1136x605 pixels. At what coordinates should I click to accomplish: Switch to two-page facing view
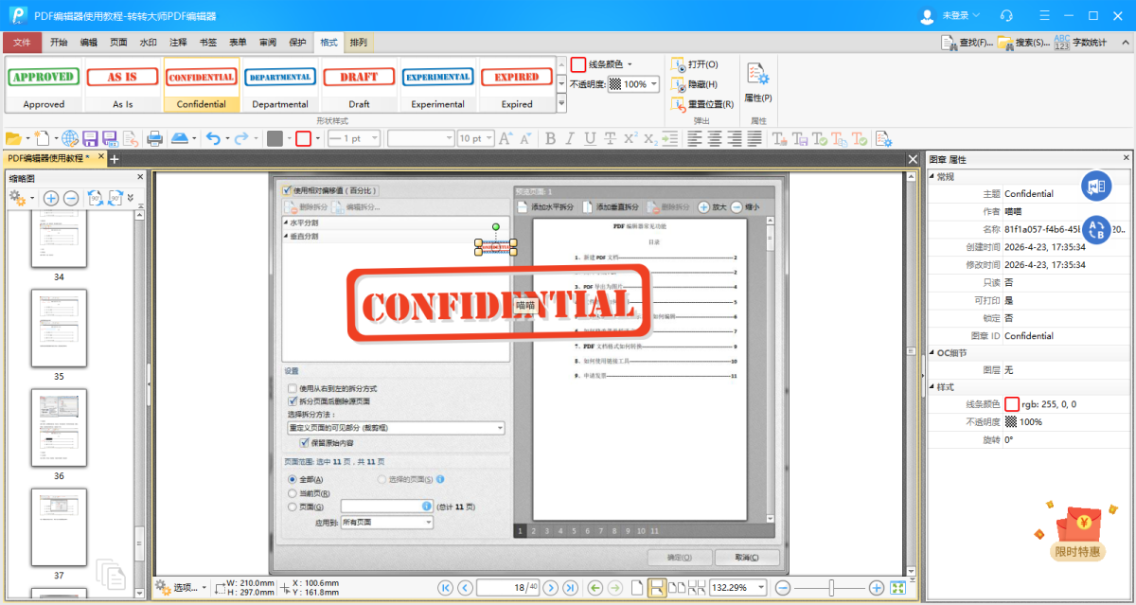677,588
